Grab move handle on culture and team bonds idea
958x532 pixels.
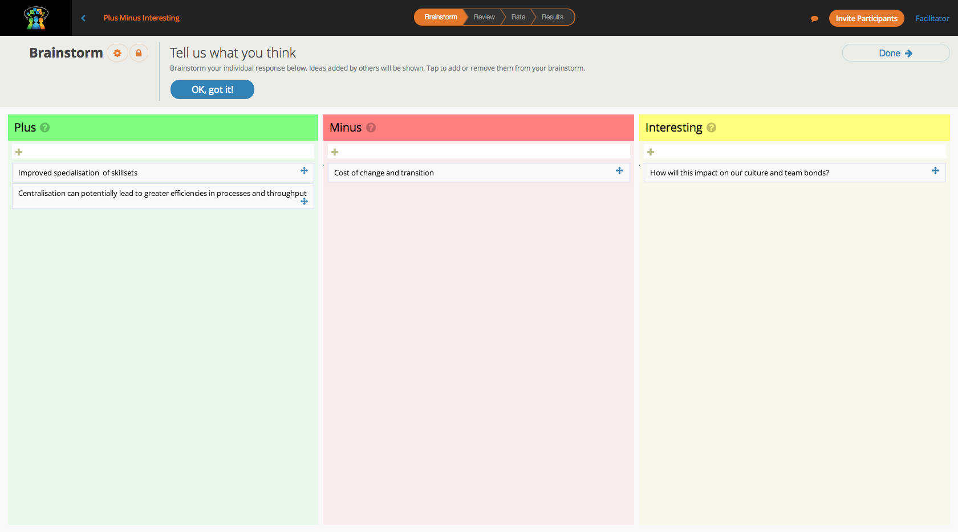(935, 171)
